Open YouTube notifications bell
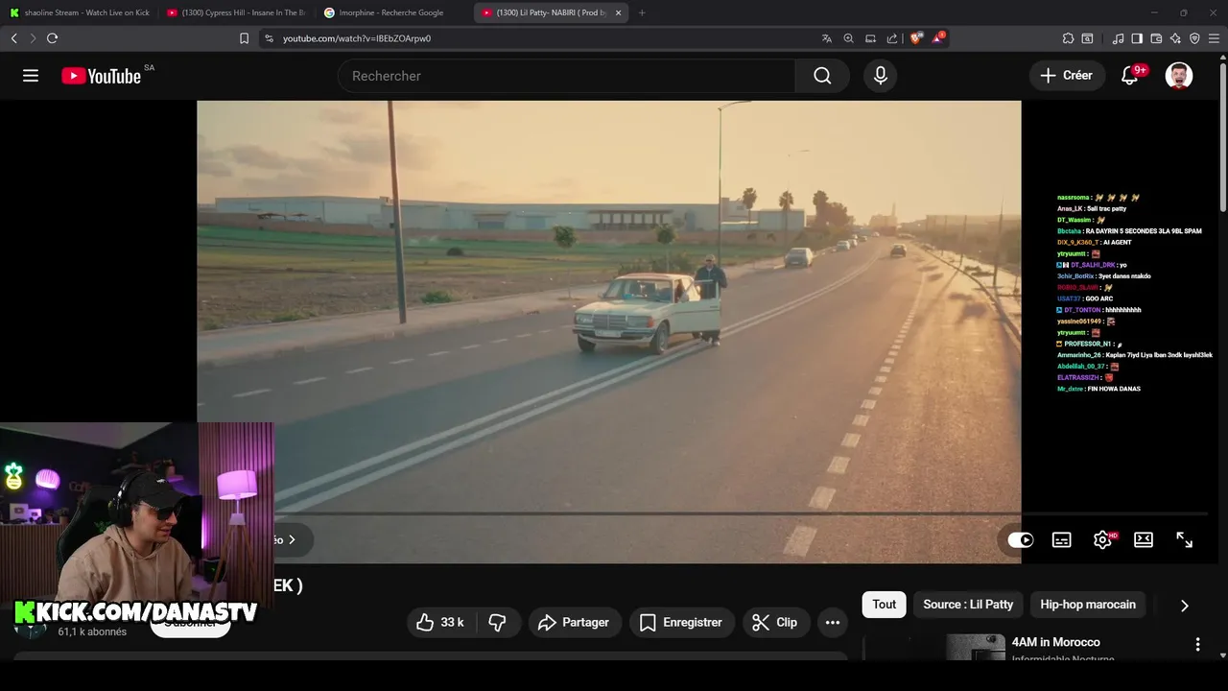Screen dimensions: 1228x691 [x=1130, y=76]
